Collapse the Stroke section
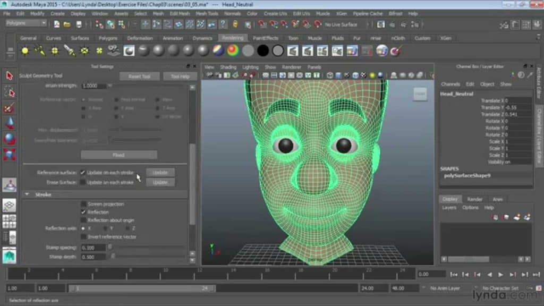The height and width of the screenshot is (306, 544). tap(27, 194)
